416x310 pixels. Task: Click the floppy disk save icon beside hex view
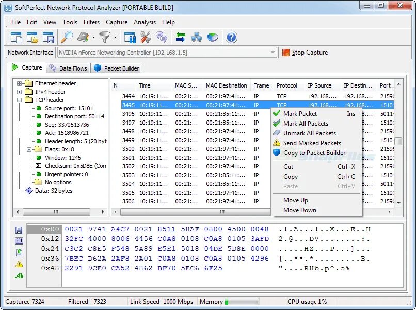click(x=19, y=230)
